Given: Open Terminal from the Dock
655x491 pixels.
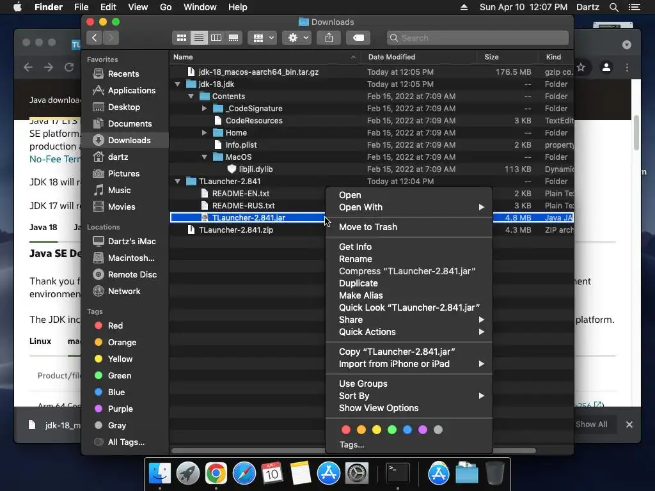Looking at the screenshot, I should pyautogui.click(x=397, y=474).
